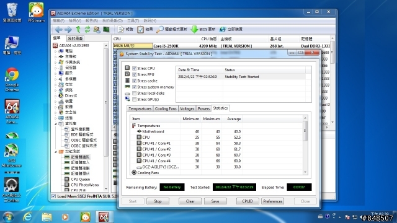
Task: Switch to the Temperatures tab
Action: click(140, 109)
